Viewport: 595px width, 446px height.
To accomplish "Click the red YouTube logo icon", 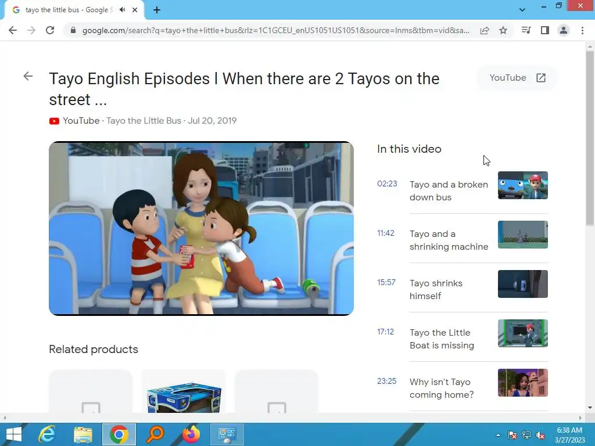I will [x=54, y=121].
